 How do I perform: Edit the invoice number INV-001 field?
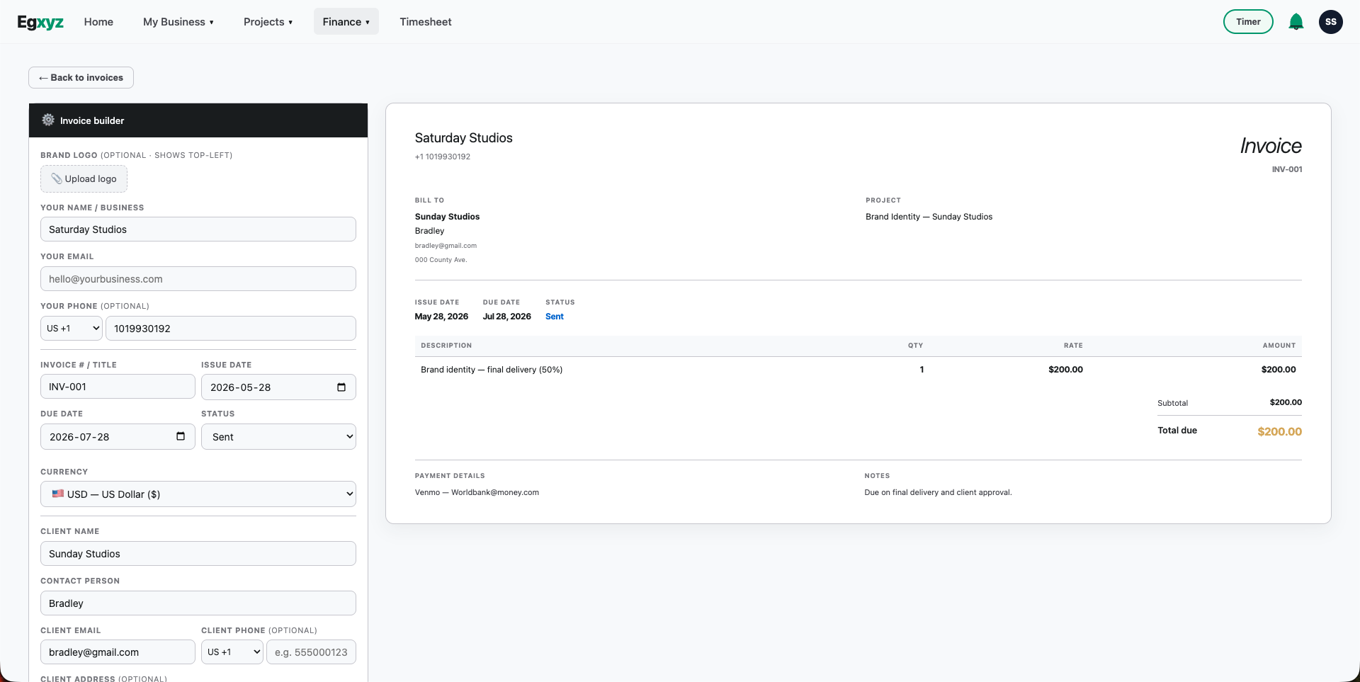(x=118, y=387)
